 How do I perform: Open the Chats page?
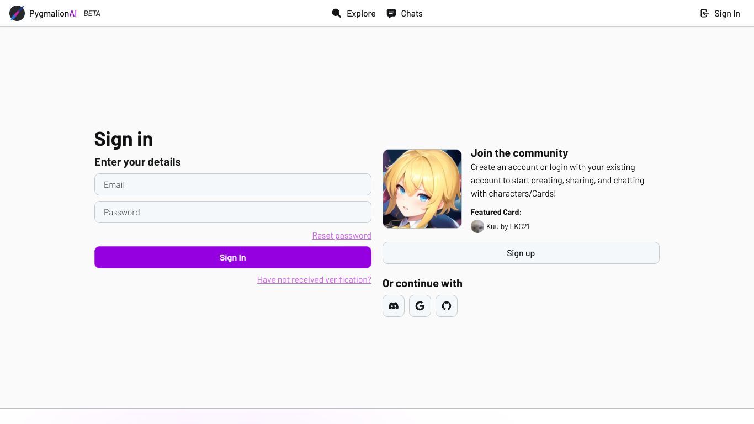[405, 13]
